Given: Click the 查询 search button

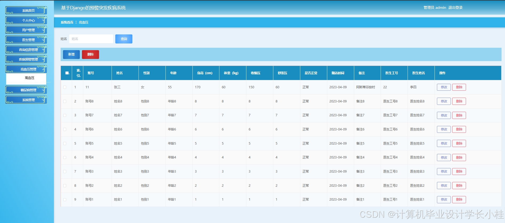Looking at the screenshot, I should 124,39.
